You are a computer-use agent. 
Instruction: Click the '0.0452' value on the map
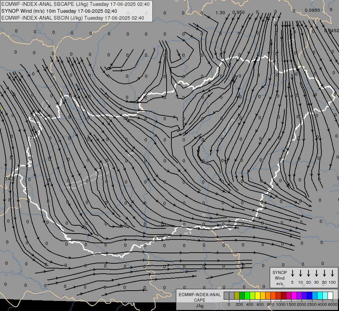[332, 31]
